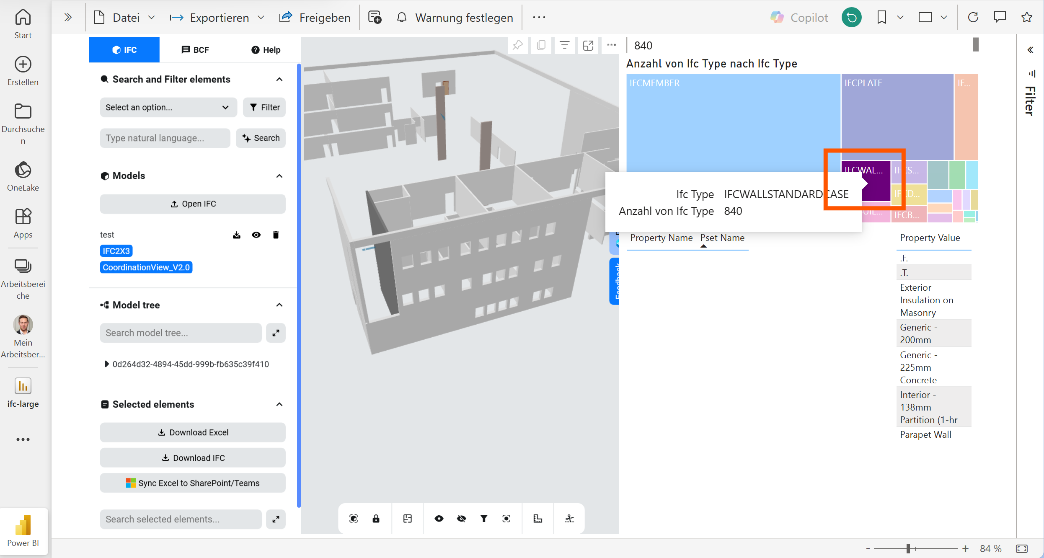
Task: Open the floor plan view tool
Action: 408,519
